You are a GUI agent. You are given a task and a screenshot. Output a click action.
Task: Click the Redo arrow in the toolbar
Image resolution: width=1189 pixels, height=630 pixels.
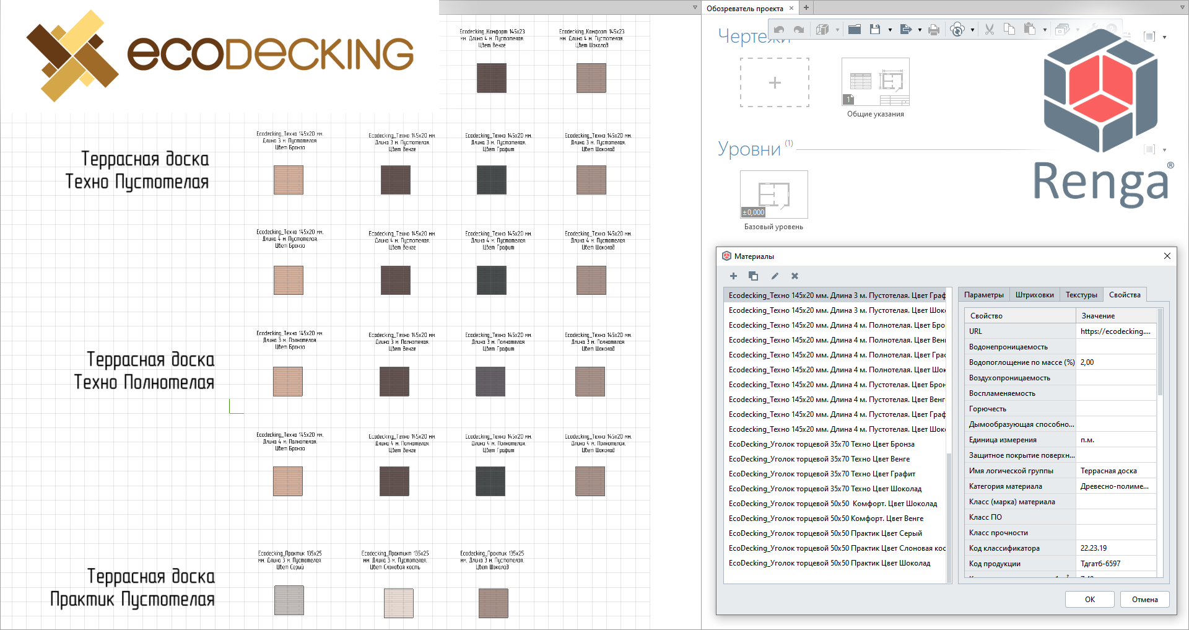click(799, 30)
